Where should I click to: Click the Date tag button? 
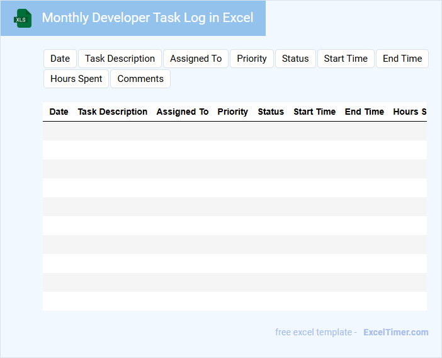click(x=60, y=59)
